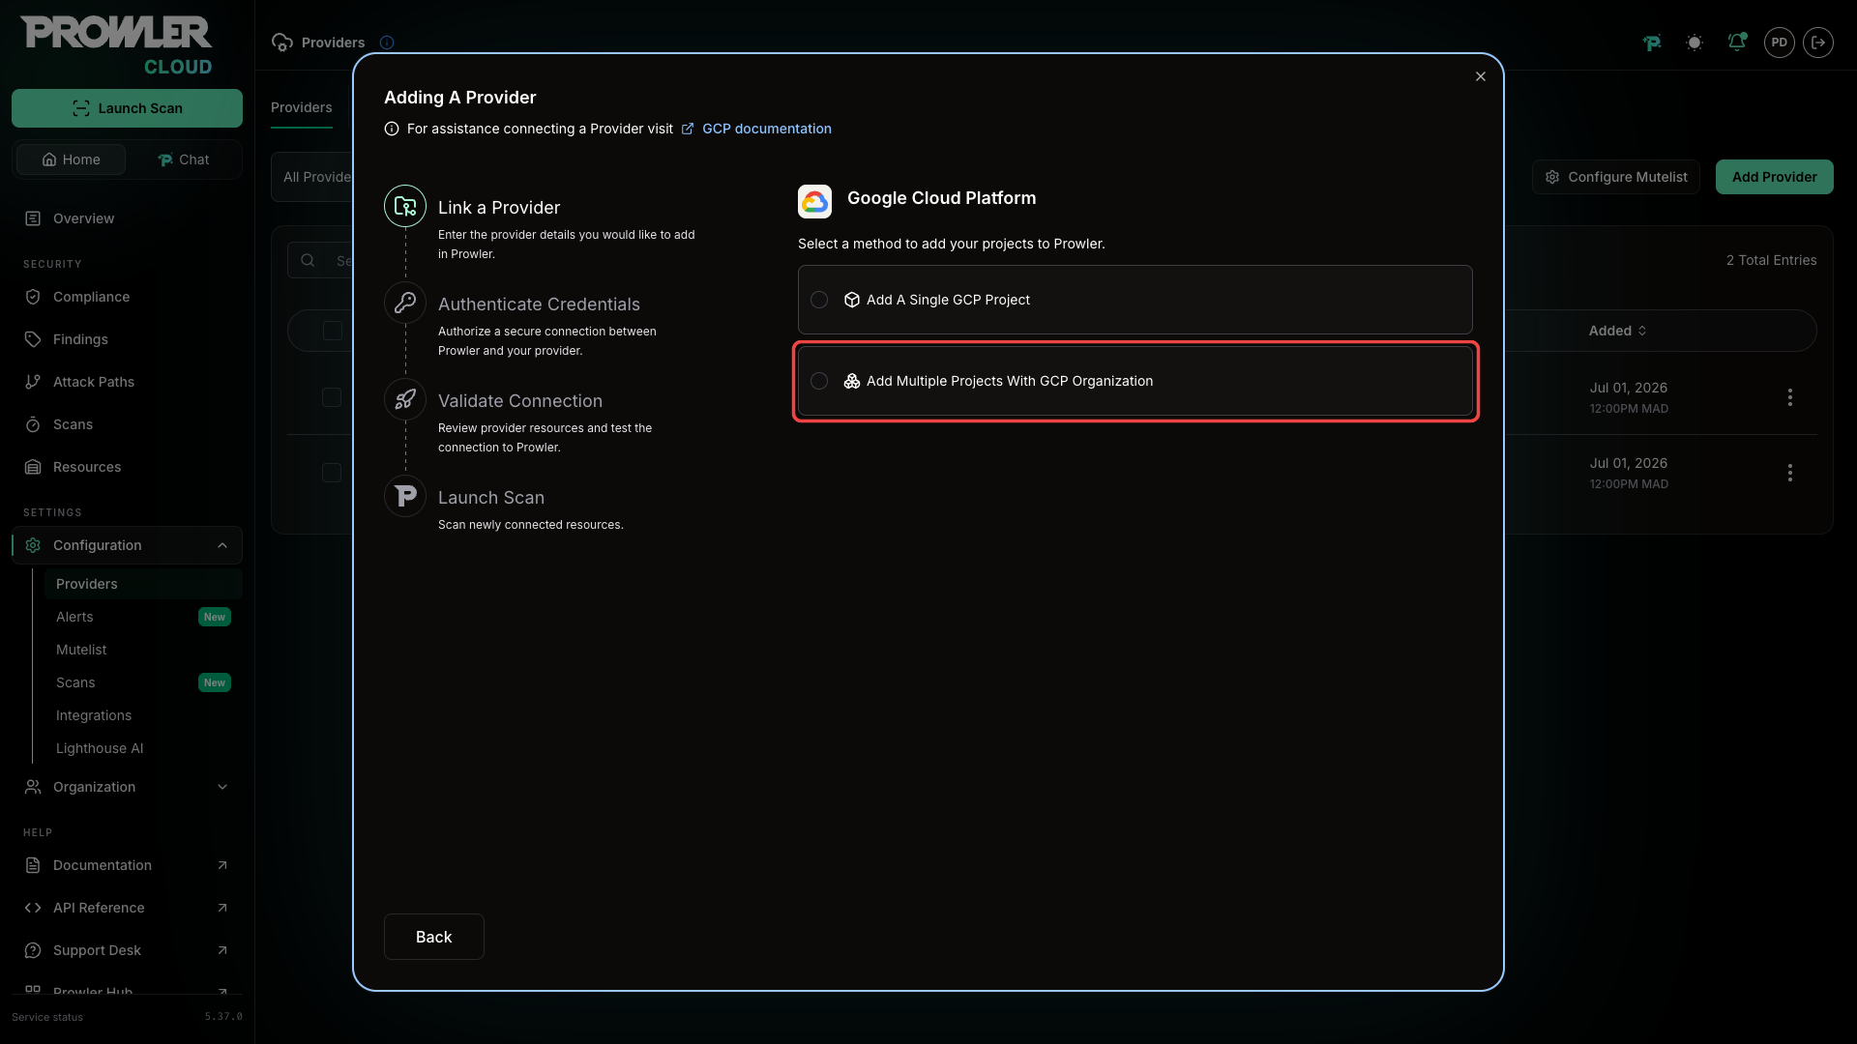Image resolution: width=1857 pixels, height=1044 pixels.
Task: Click the Back button in dialog
Action: click(x=433, y=937)
